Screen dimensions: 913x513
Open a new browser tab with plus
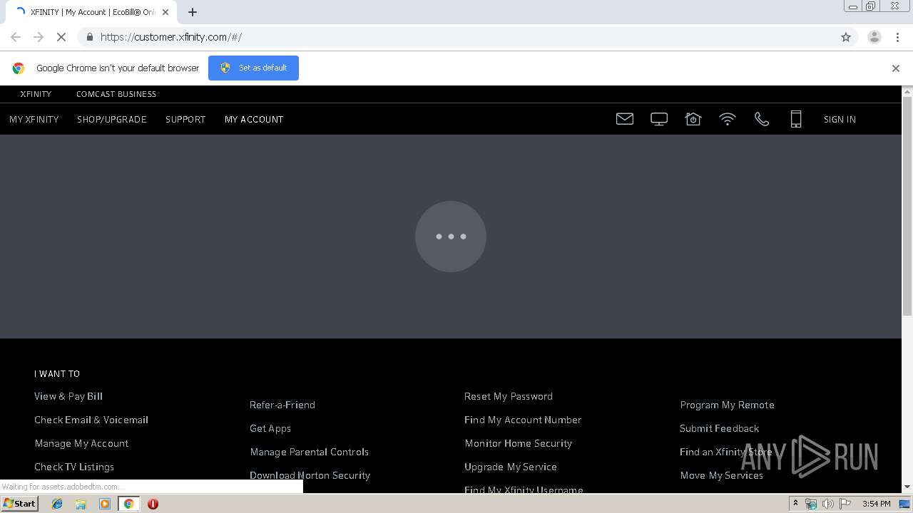point(193,12)
